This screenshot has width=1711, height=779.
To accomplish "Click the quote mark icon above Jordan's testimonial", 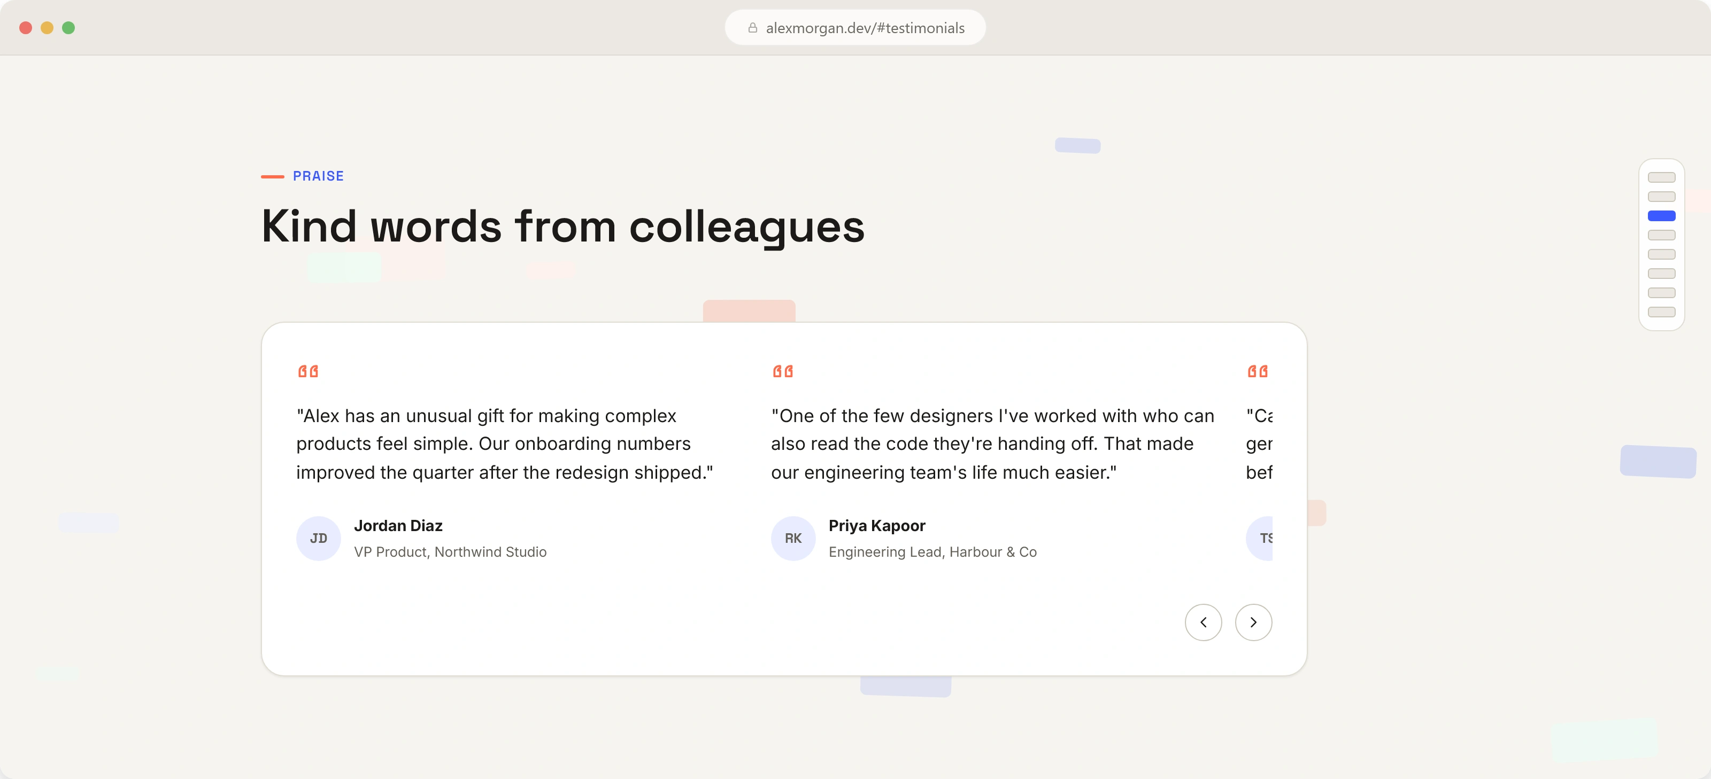I will pos(308,371).
